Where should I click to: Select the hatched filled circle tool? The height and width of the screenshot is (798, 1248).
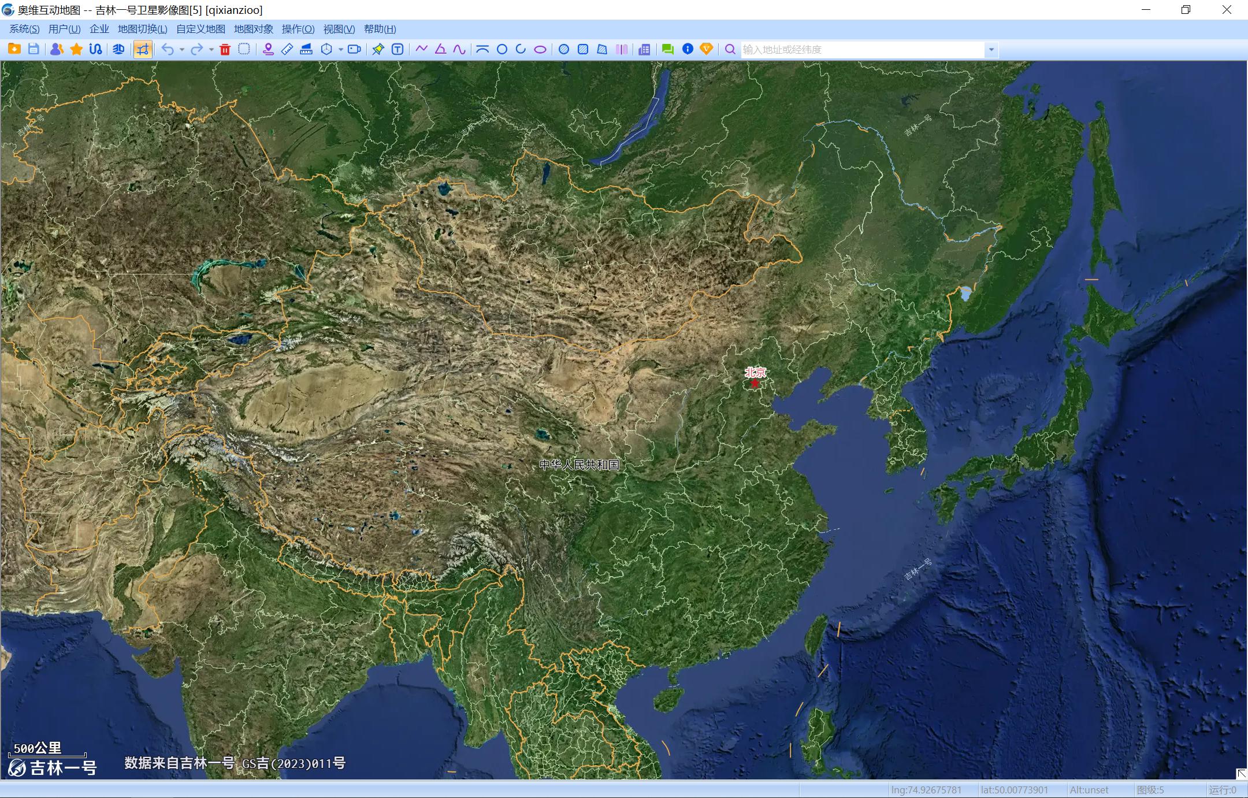tap(564, 49)
